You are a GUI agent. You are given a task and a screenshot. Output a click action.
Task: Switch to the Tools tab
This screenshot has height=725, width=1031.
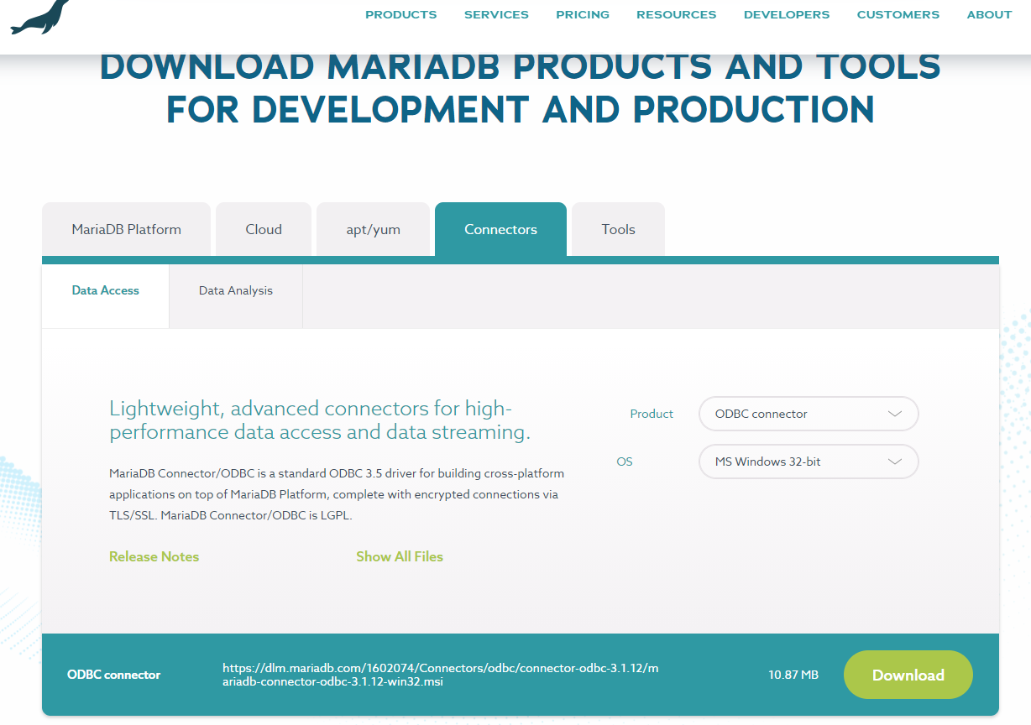[x=619, y=229]
